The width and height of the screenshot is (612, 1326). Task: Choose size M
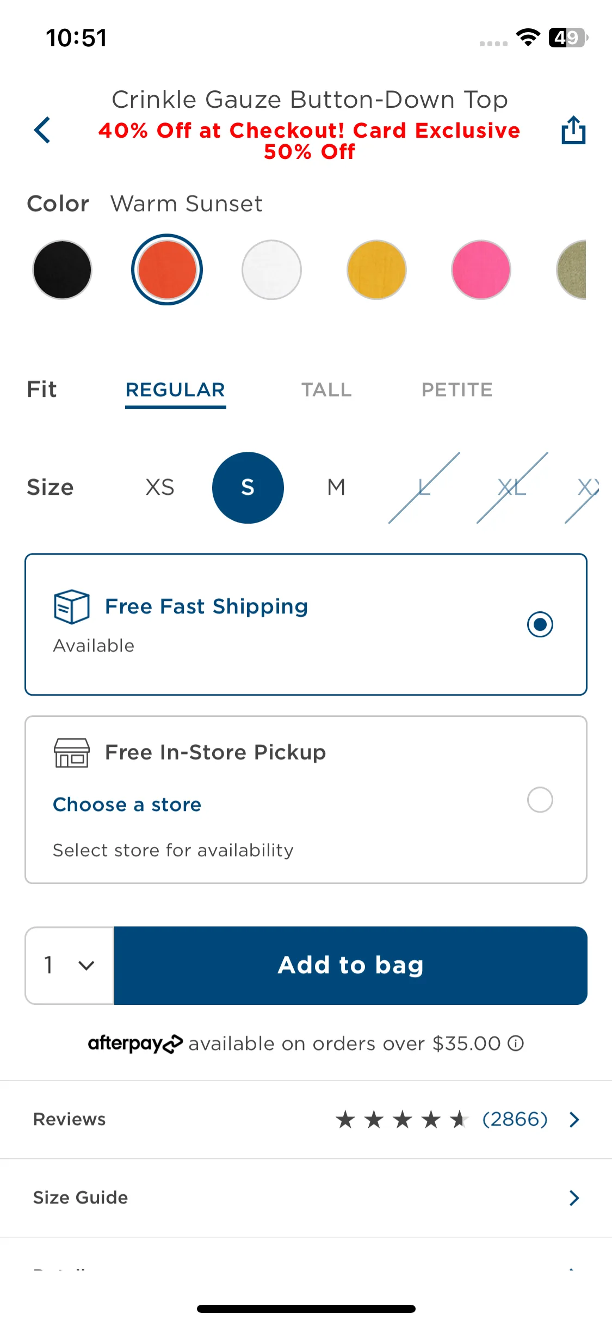click(x=336, y=487)
